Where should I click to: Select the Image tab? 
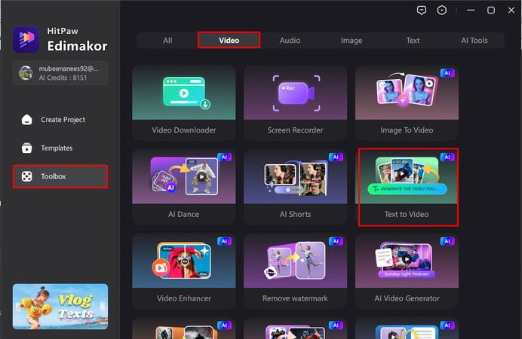click(x=352, y=40)
